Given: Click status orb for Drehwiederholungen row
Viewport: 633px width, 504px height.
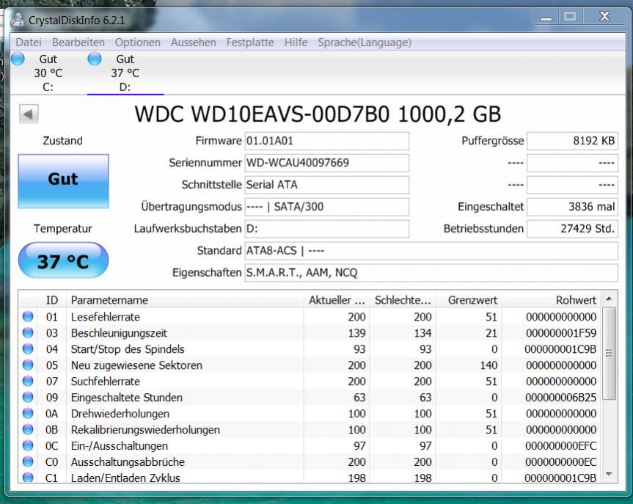Looking at the screenshot, I should pyautogui.click(x=28, y=414).
